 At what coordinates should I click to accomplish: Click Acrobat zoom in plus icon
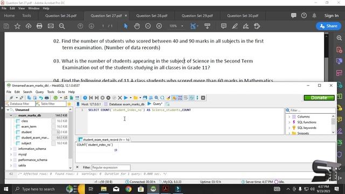159,26
